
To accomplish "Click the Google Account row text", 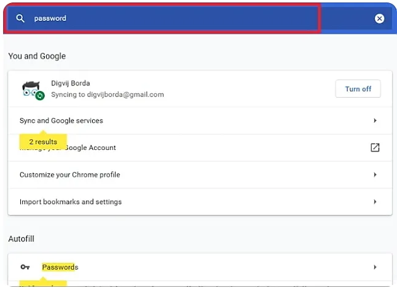I will point(90,147).
